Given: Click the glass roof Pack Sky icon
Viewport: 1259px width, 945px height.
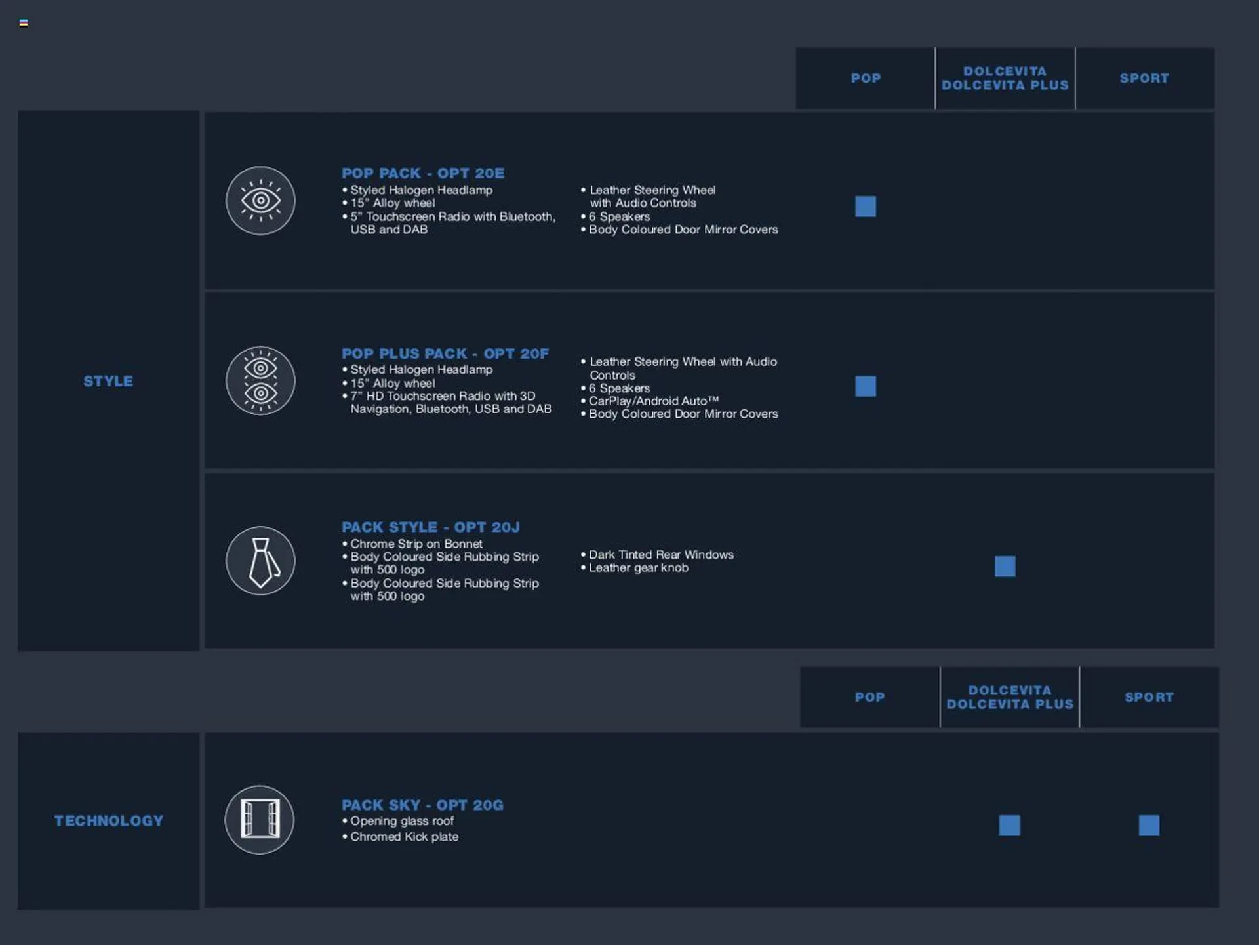Looking at the screenshot, I should coord(260,819).
